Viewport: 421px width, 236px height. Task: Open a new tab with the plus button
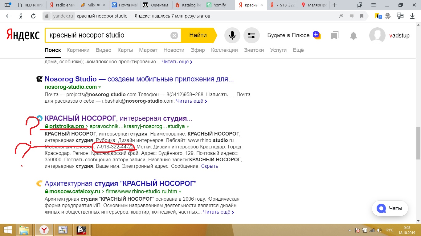[x=335, y=5]
